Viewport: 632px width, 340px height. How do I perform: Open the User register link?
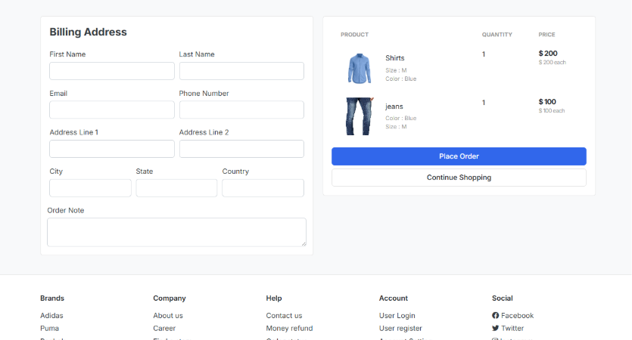[400, 329]
